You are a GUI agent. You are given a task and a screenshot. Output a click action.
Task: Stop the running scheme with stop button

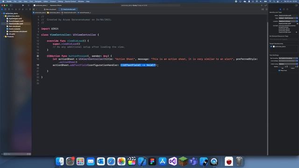pyautogui.click(x=28, y=5)
